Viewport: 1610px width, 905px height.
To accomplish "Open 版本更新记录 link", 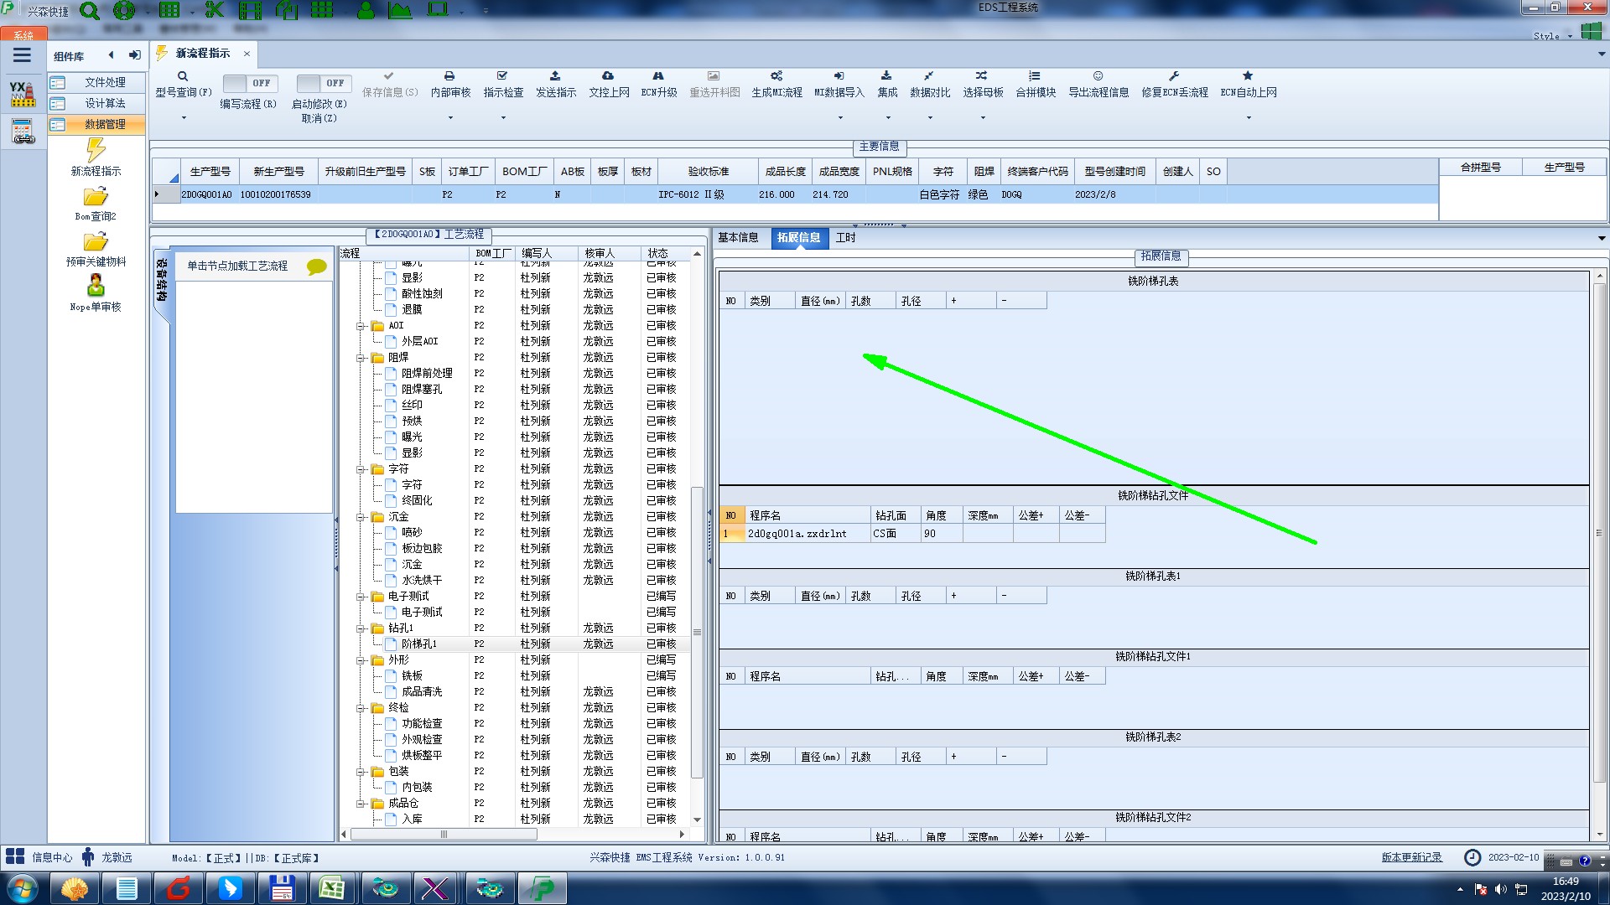I will 1411,857.
